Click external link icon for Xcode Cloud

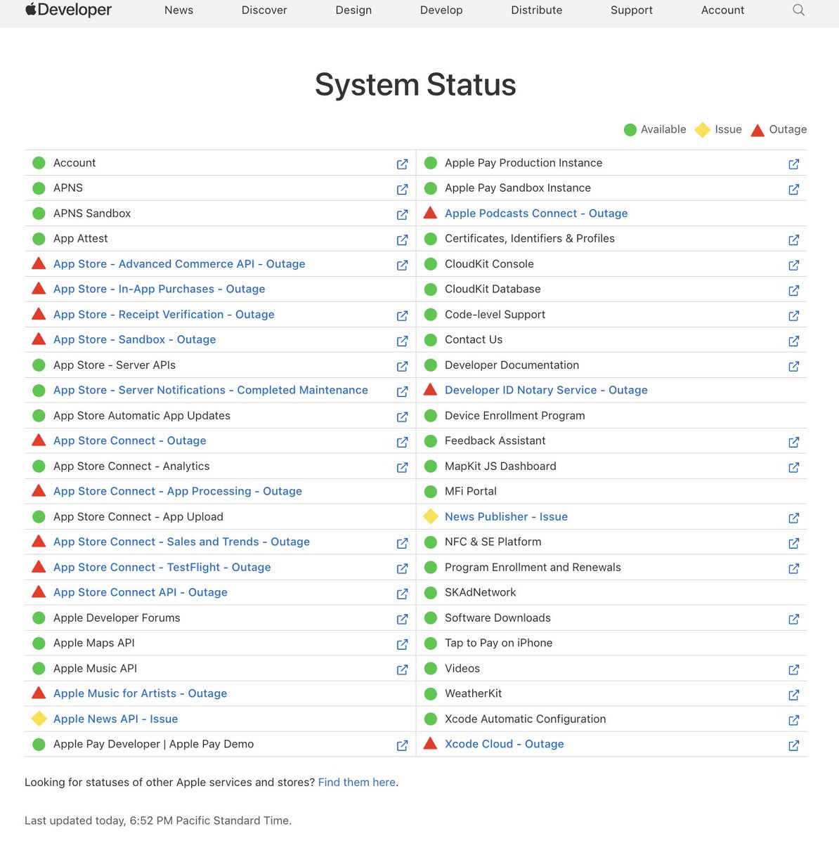pyautogui.click(x=793, y=745)
